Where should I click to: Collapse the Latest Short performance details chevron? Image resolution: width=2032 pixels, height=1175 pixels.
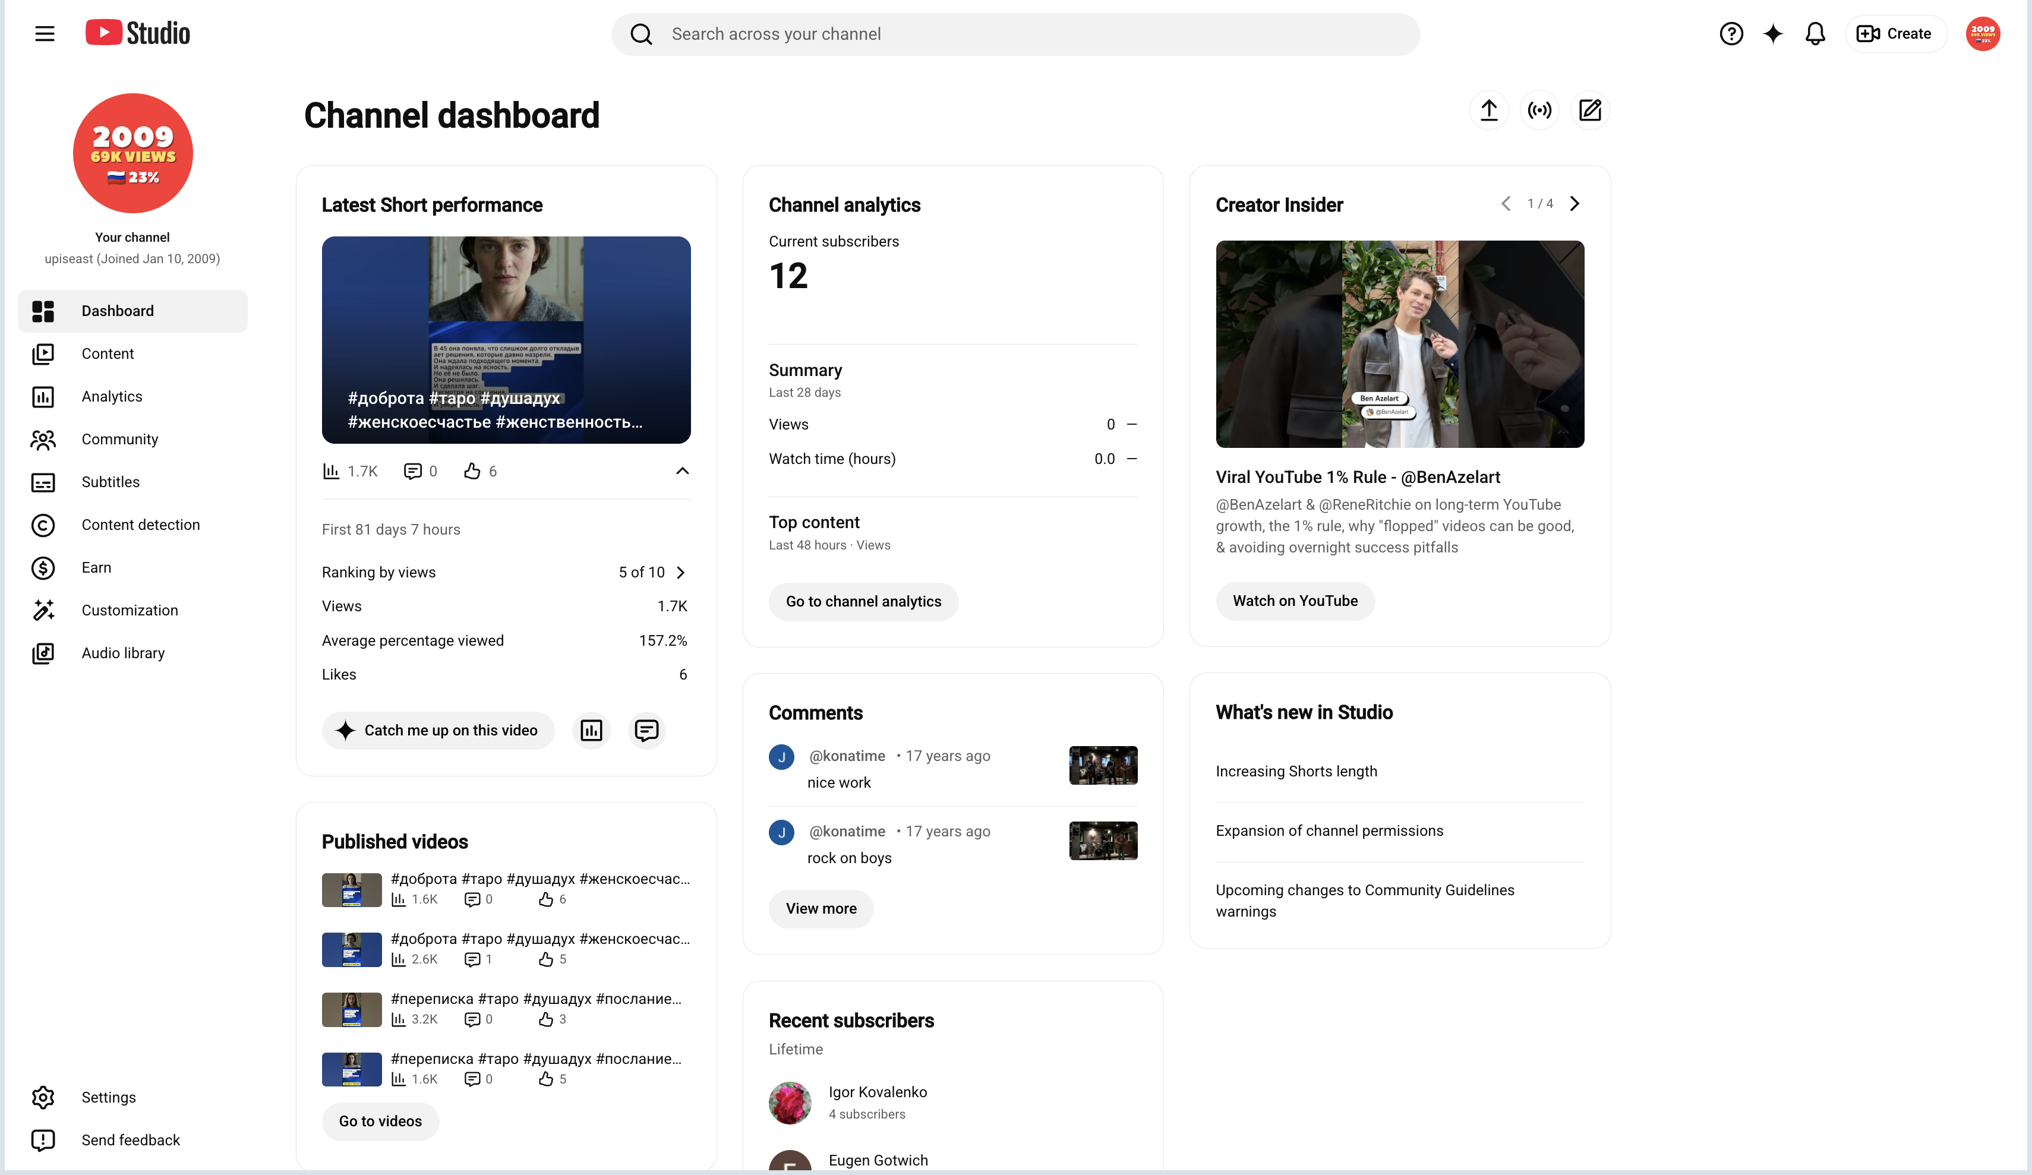click(682, 471)
